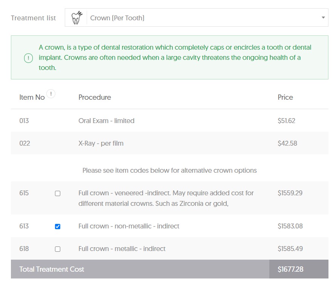Click the Procedure column header
The height and width of the screenshot is (286, 336).
95,97
